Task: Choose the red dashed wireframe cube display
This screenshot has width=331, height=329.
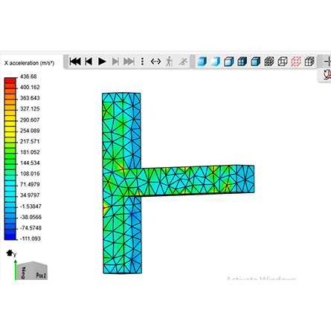Action: (296, 62)
